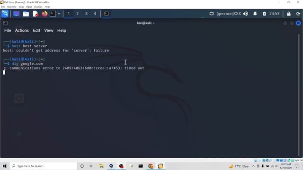Click the terminal window title icon
303x170 pixels.
pos(5,23)
